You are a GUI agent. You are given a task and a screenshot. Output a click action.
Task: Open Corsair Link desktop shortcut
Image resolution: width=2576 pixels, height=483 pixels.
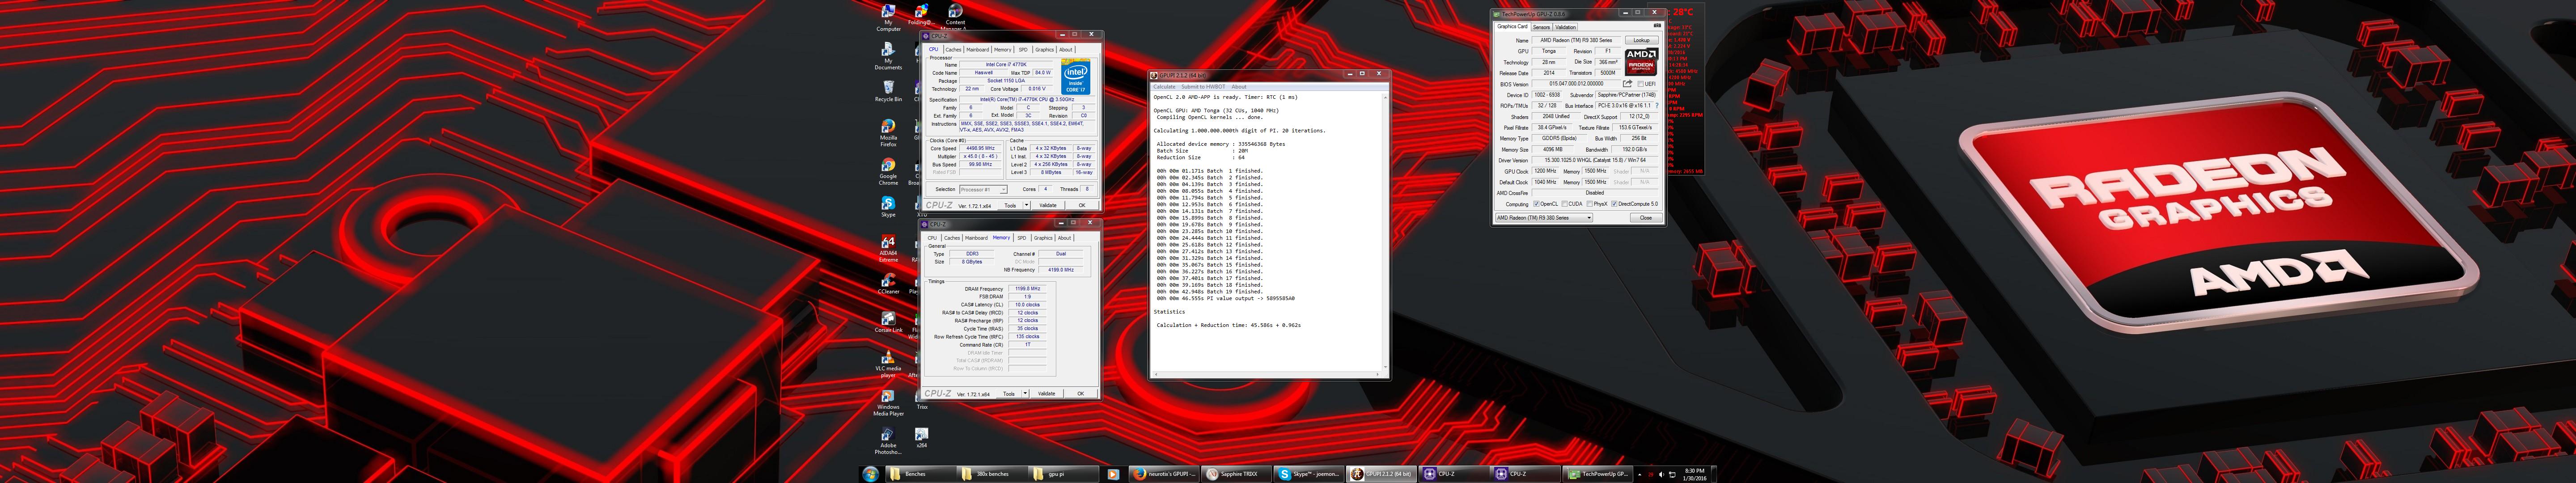tap(888, 321)
